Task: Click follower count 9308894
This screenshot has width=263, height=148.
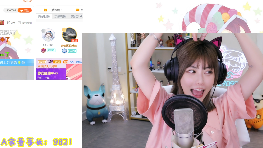Action: (x=11, y=10)
